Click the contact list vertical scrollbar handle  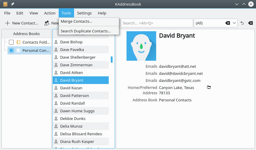112,60
